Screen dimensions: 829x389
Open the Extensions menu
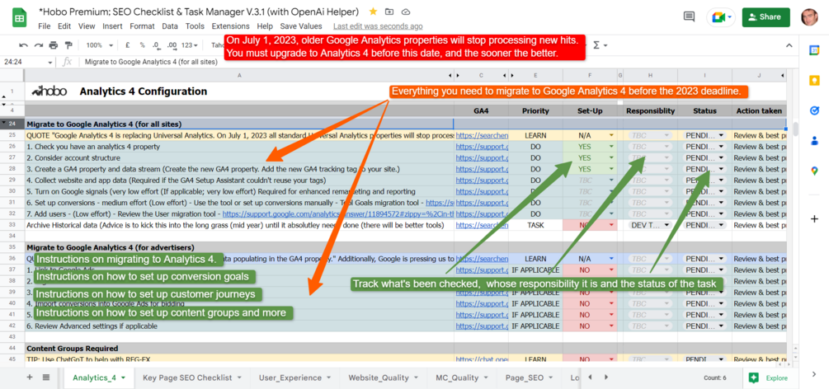(230, 26)
